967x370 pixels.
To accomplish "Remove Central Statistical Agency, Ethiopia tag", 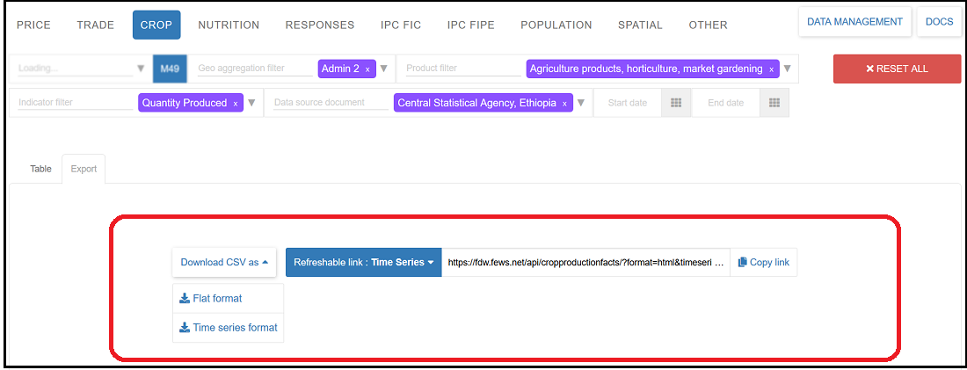I will (x=564, y=104).
